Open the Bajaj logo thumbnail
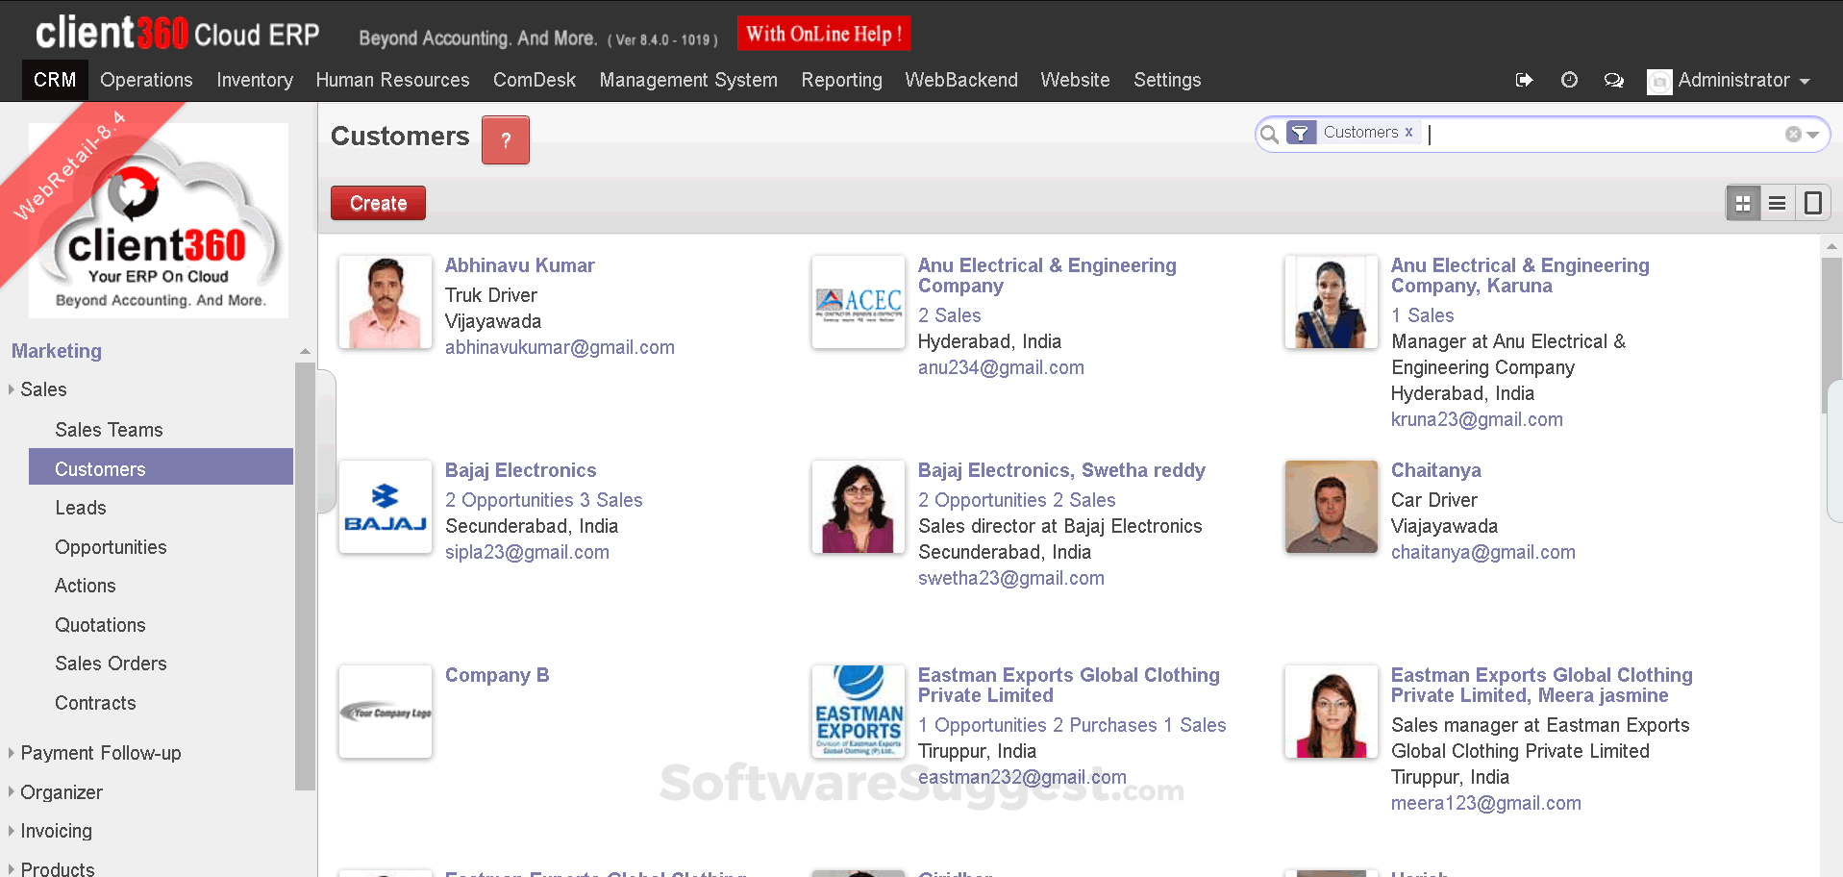This screenshot has width=1843, height=877. (386, 507)
